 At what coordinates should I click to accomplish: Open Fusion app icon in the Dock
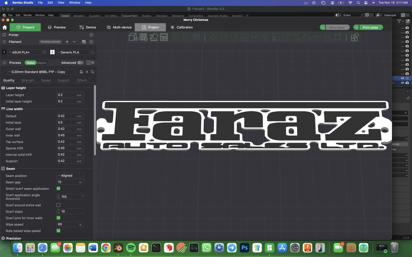coord(308,247)
